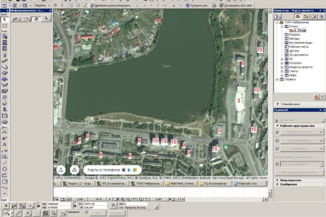The height and width of the screenshot is (217, 326).
Task: Click the zoom percentage field
Action: click(x=98, y=199)
